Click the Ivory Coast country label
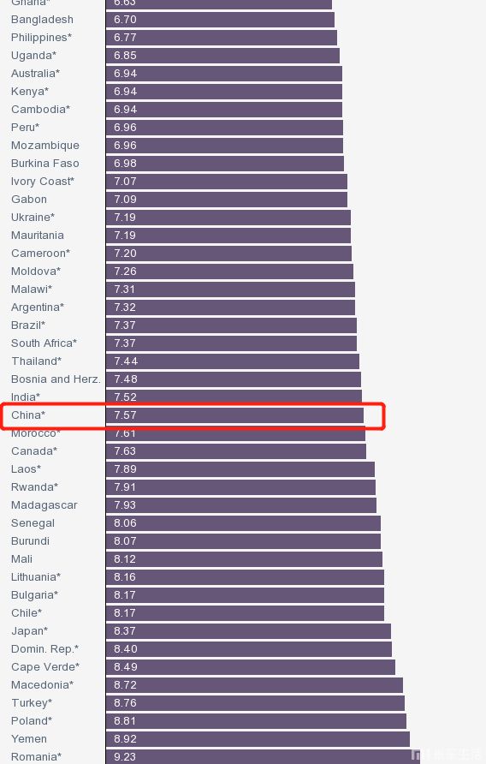Image resolution: width=486 pixels, height=764 pixels. click(x=43, y=182)
